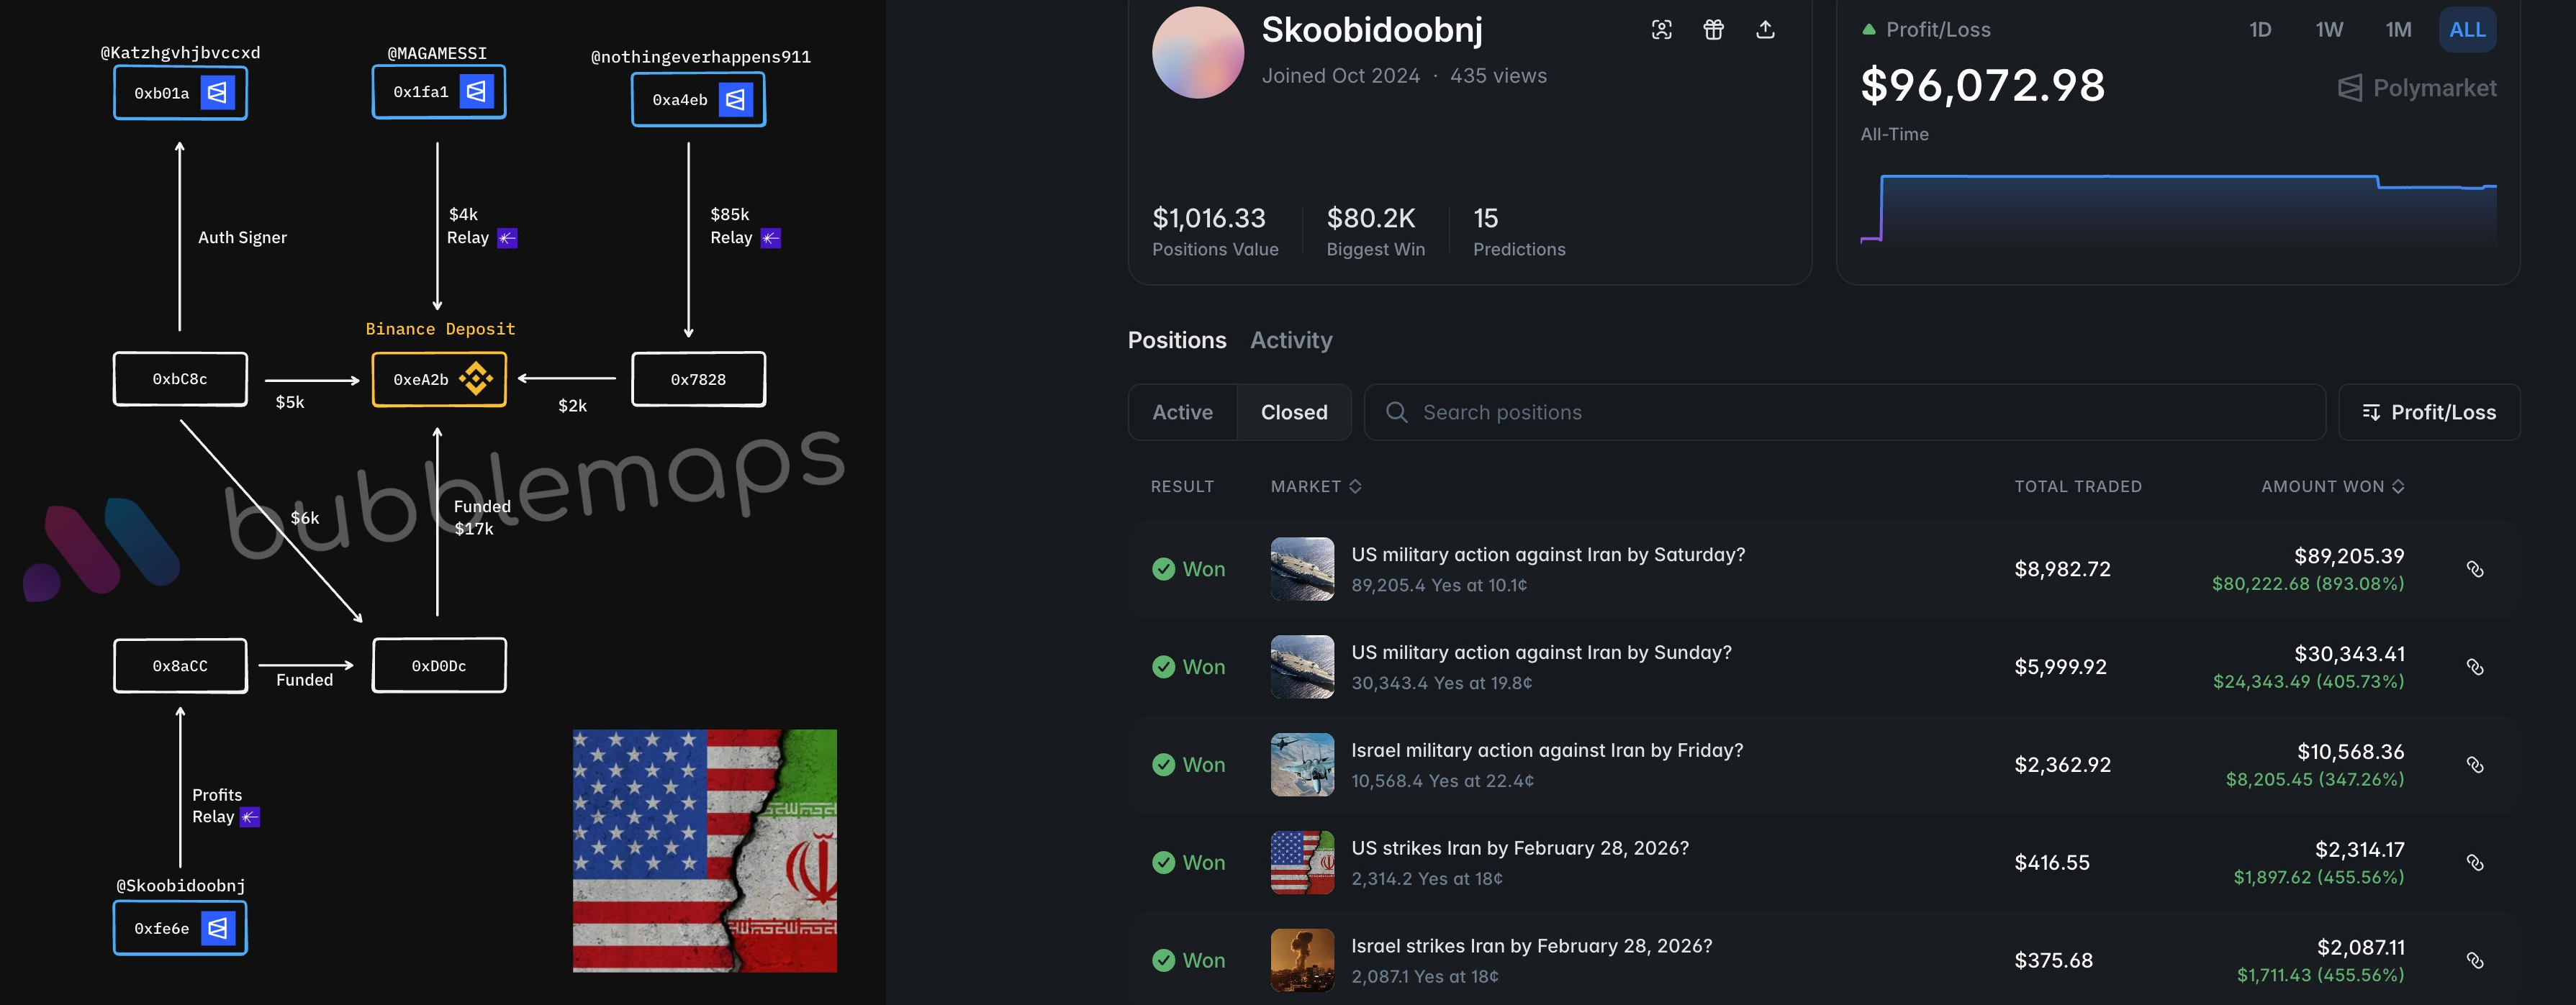Click Polymarket icon on 0xb01a node
This screenshot has width=2576, height=1005.
tap(217, 93)
